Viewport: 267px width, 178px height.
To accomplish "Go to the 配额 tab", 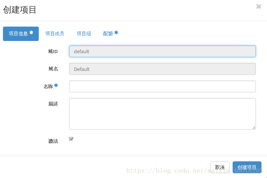I will (x=110, y=34).
